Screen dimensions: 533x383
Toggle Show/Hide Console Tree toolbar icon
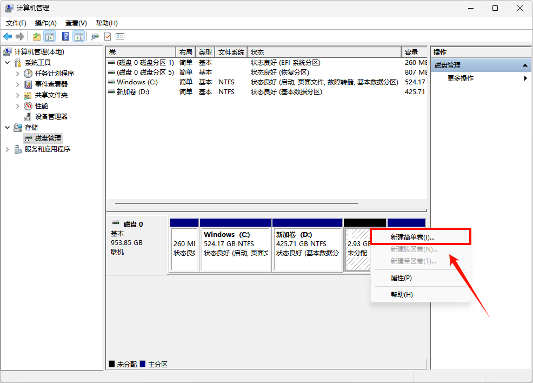coord(50,36)
